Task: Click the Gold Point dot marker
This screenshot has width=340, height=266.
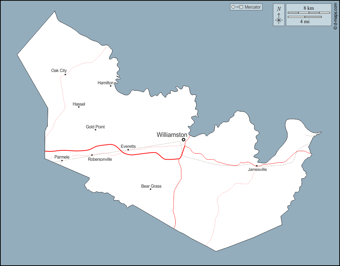Action: 95,129
